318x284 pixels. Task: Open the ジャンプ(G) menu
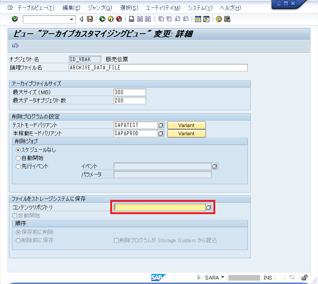pos(100,8)
